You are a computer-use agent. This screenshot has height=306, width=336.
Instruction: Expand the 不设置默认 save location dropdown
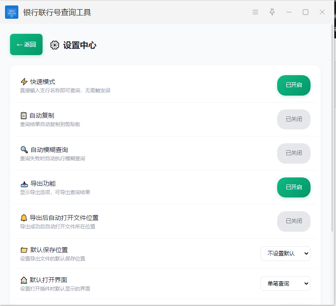pyautogui.click(x=285, y=253)
